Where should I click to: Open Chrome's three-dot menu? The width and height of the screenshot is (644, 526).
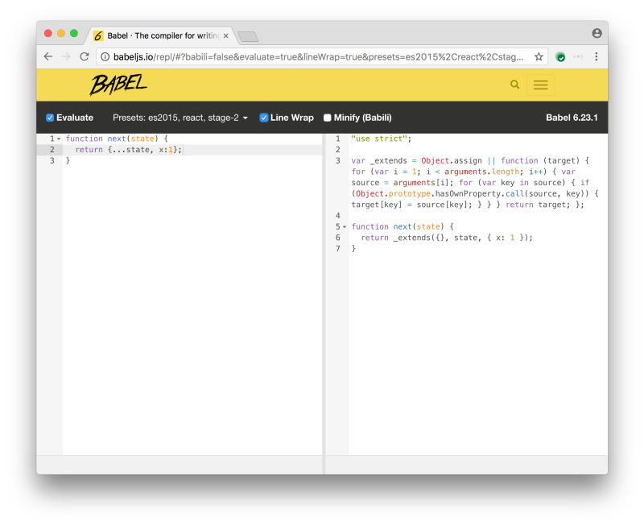(x=596, y=56)
